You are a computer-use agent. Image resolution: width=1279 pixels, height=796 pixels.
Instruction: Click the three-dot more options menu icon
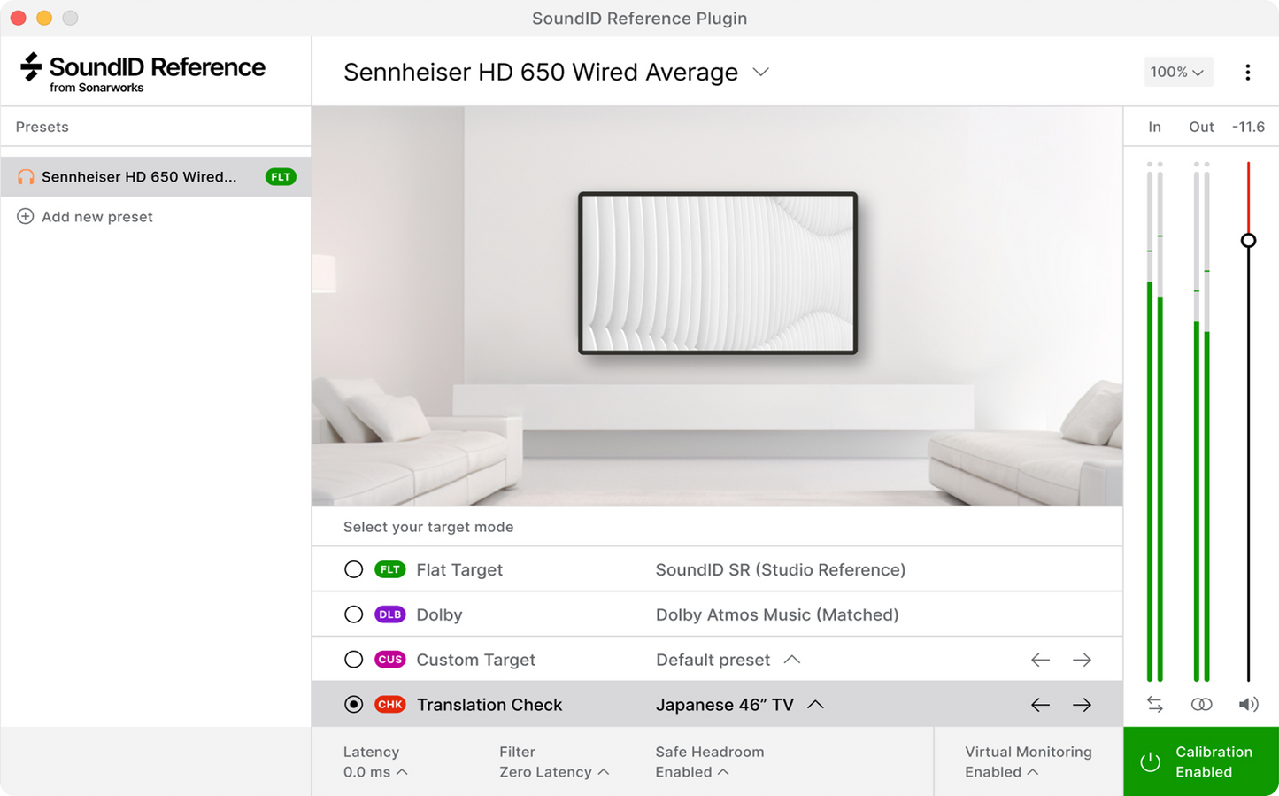[1247, 73]
